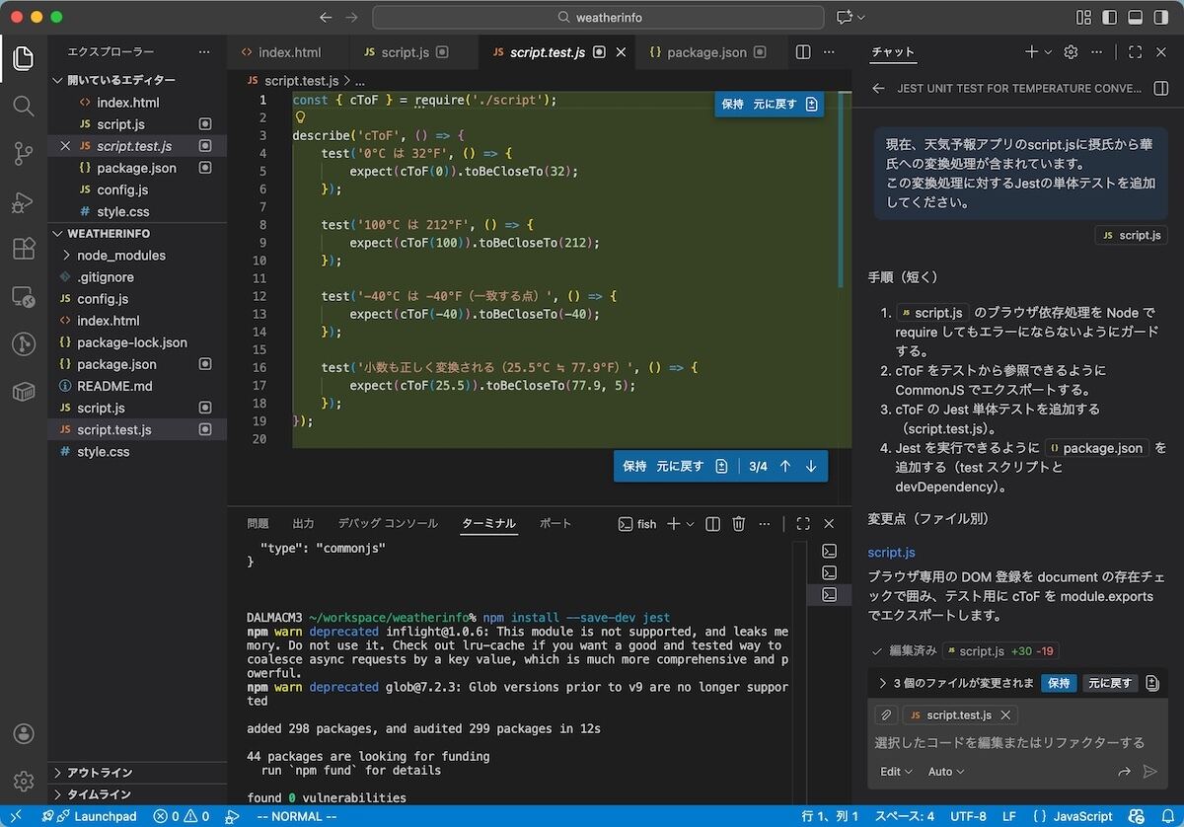Open the Auto model dropdown in chat
Screen dimensions: 1184x827
[946, 772]
